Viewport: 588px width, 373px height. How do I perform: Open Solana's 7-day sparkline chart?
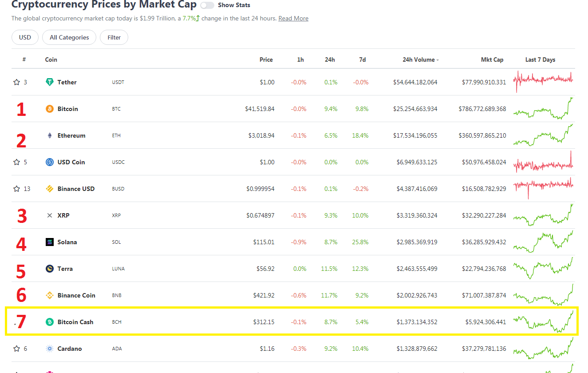pos(543,242)
